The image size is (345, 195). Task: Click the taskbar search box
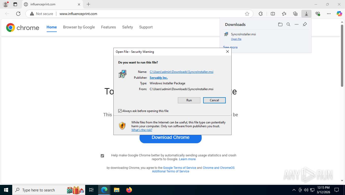49,190
